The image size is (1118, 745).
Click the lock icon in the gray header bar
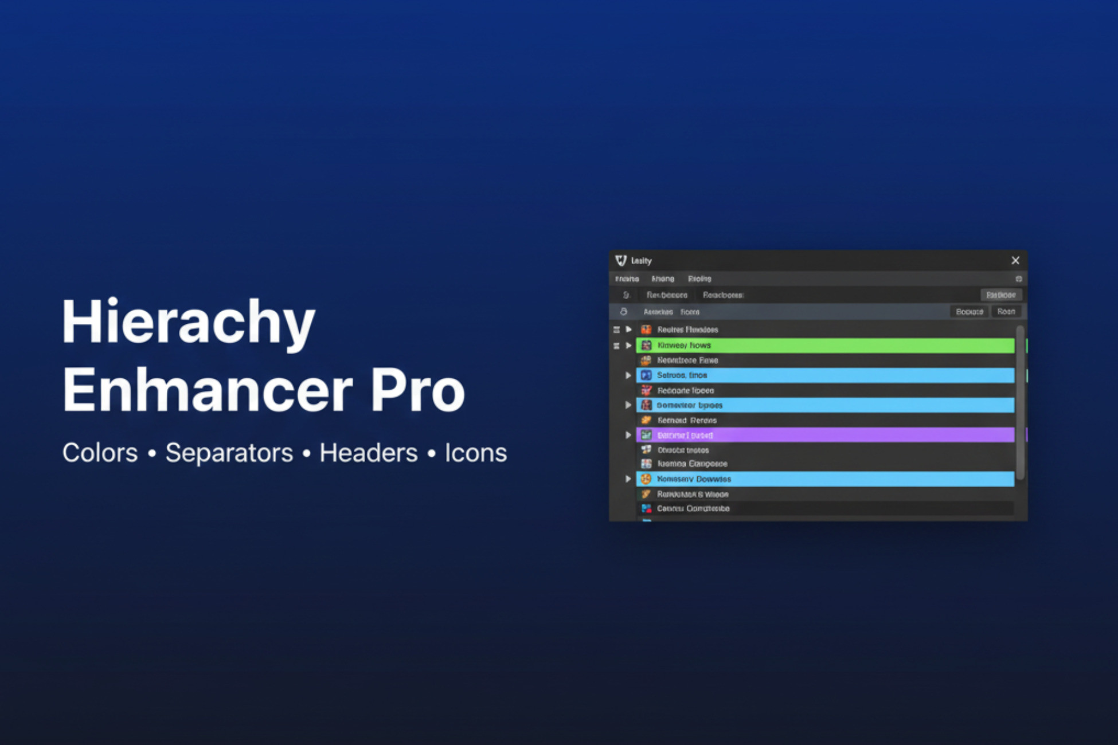point(624,312)
